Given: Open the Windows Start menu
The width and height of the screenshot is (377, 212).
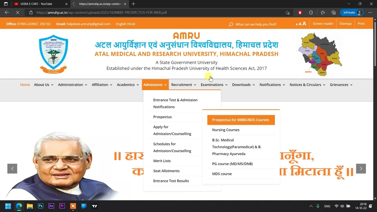Looking at the screenshot, I should [x=8, y=206].
